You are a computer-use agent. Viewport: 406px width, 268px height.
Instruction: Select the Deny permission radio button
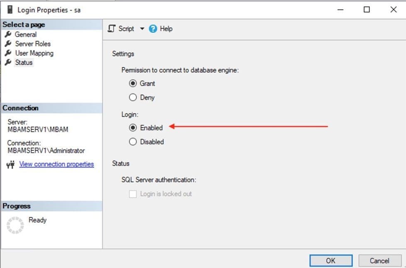pyautogui.click(x=133, y=97)
